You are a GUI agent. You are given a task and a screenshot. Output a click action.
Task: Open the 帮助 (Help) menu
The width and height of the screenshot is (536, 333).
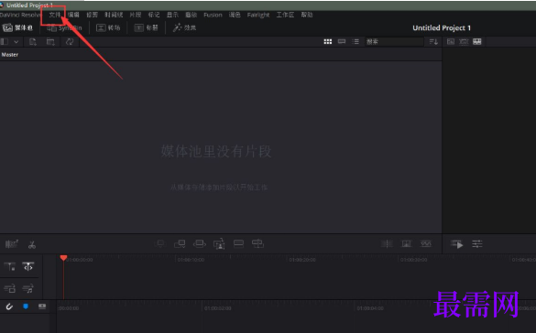click(307, 15)
